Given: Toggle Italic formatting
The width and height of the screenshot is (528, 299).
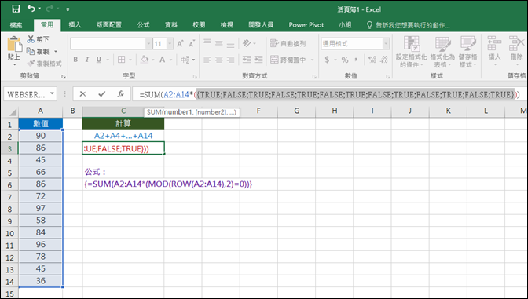Looking at the screenshot, I should (87, 60).
